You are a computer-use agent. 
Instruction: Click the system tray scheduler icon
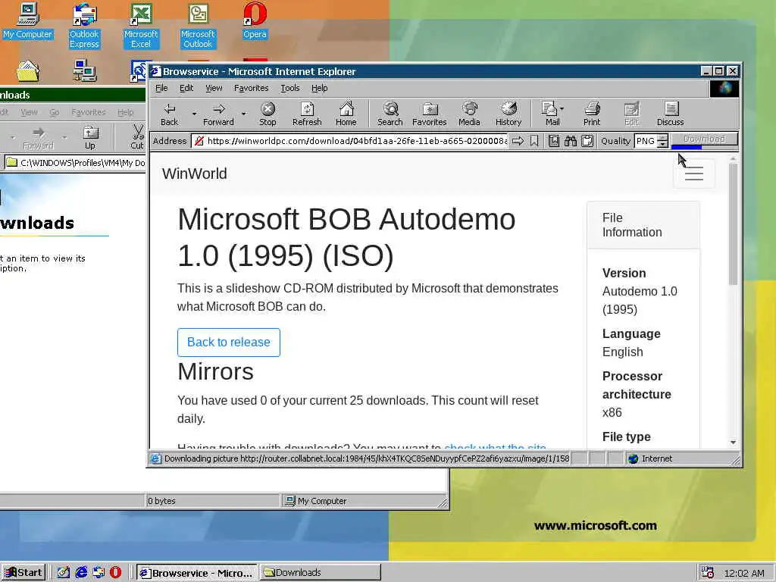[x=708, y=573]
